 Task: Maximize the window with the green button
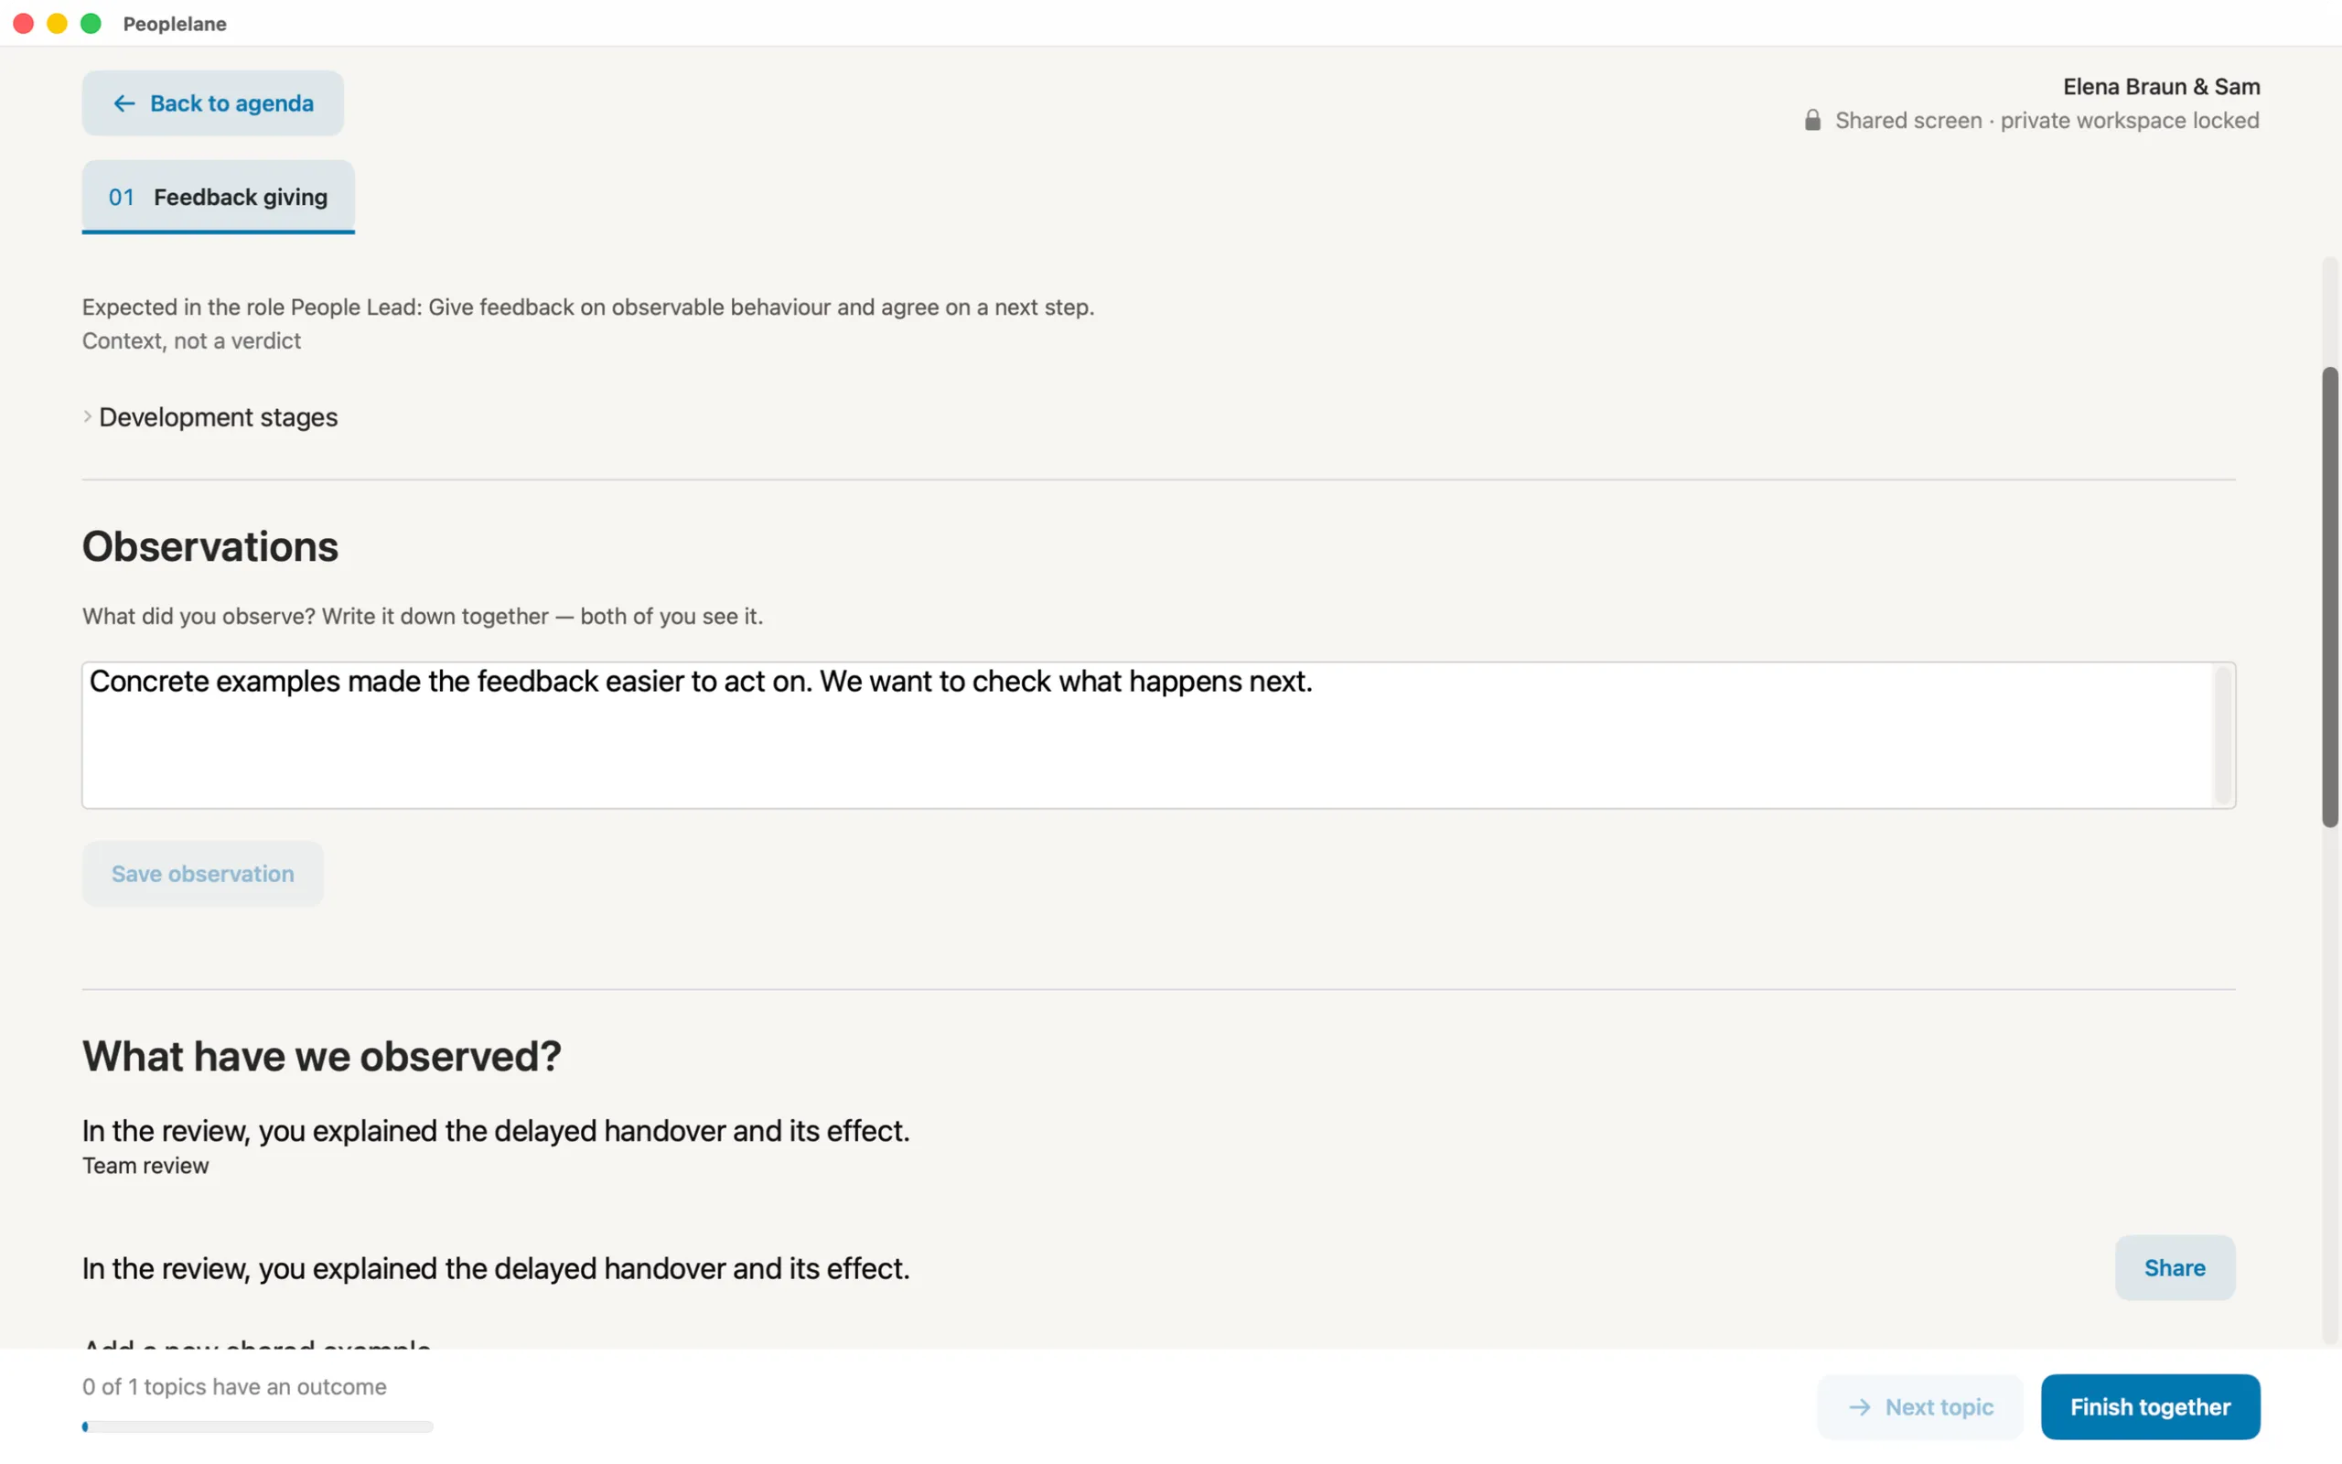91,23
